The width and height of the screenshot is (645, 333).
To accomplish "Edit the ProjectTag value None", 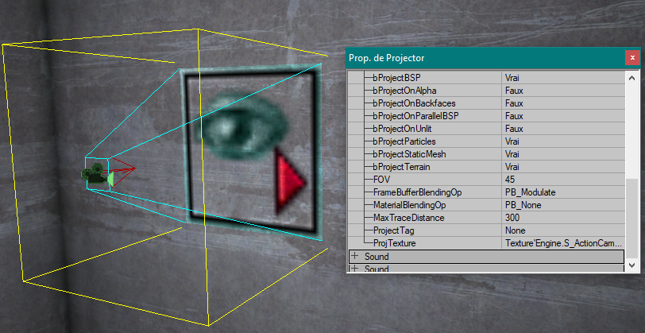I will pos(563,230).
